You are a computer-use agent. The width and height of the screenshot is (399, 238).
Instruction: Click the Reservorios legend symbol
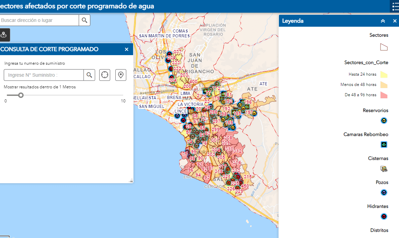click(x=384, y=121)
